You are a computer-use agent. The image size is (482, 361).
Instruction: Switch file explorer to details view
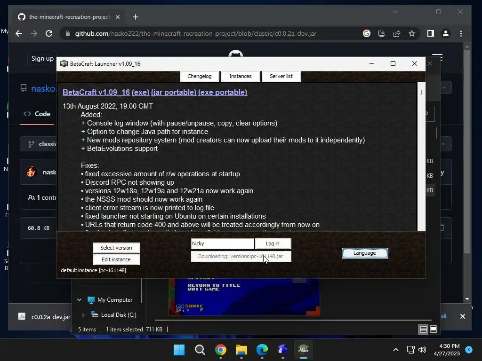[x=423, y=330]
